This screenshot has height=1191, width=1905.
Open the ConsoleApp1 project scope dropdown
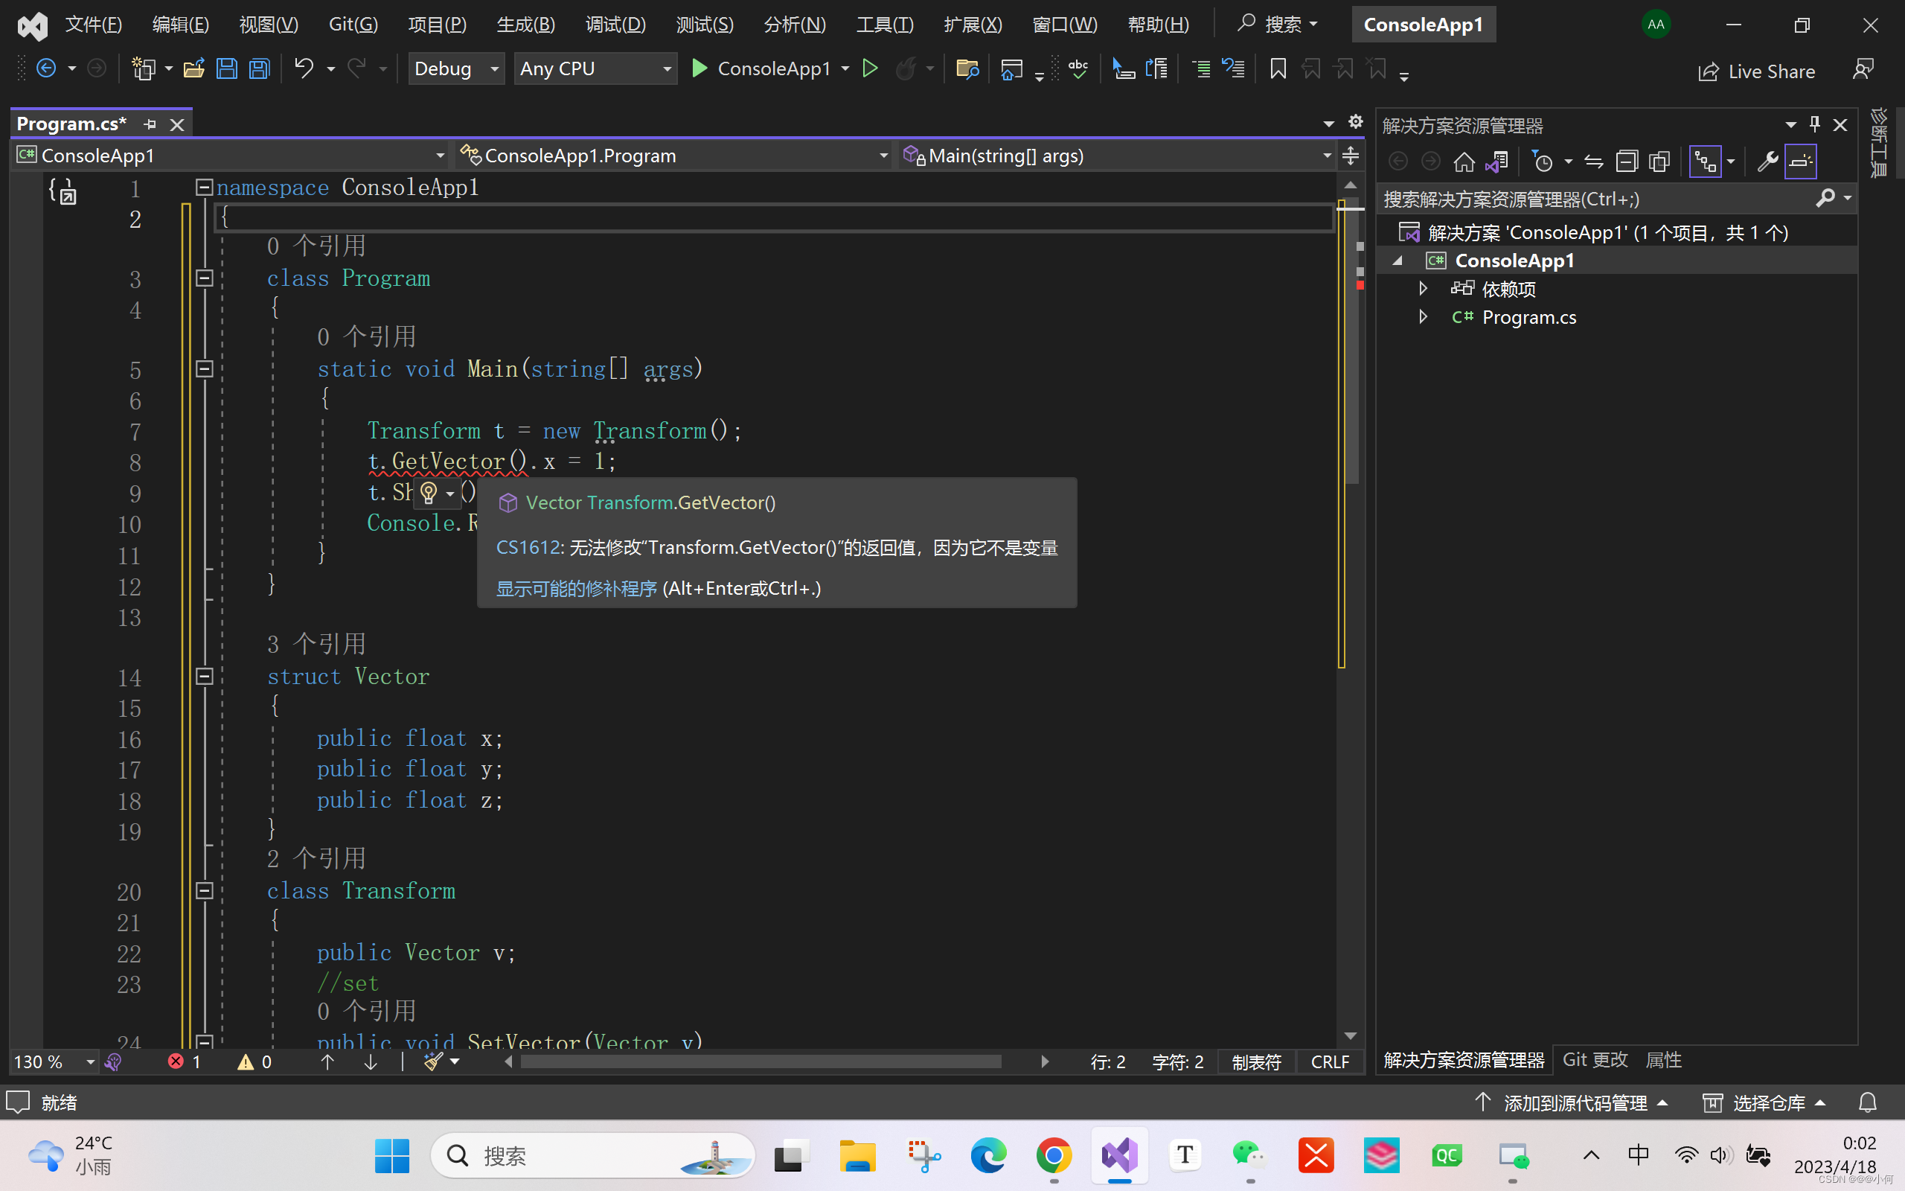(x=230, y=156)
